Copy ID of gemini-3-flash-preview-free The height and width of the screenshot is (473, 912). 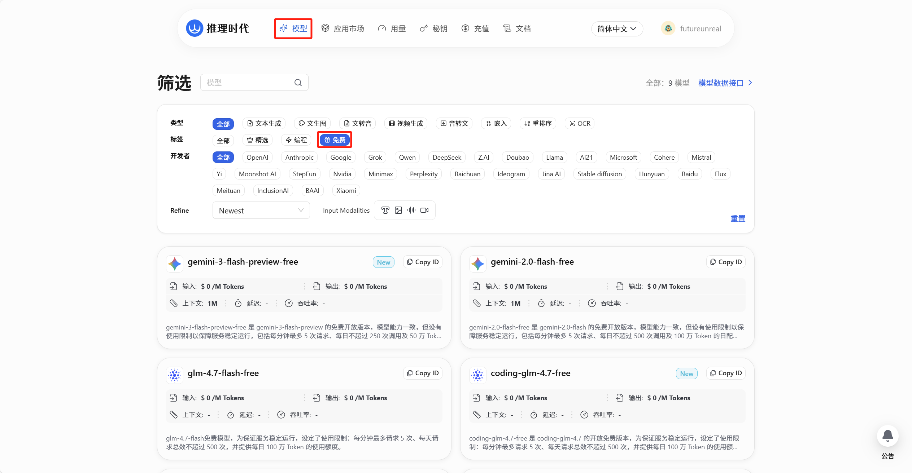coord(423,262)
